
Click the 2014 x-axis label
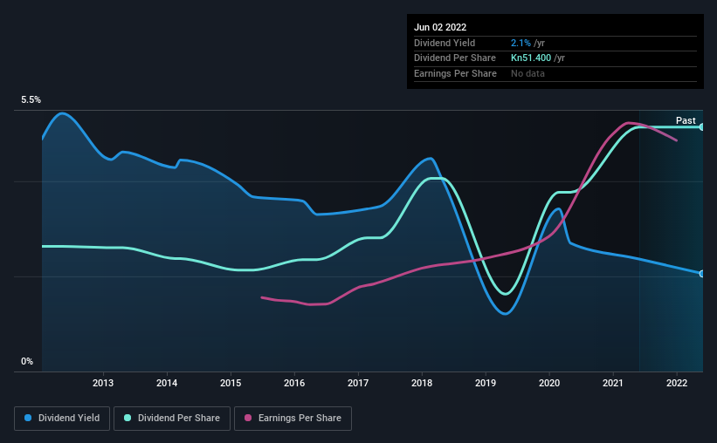tap(167, 383)
